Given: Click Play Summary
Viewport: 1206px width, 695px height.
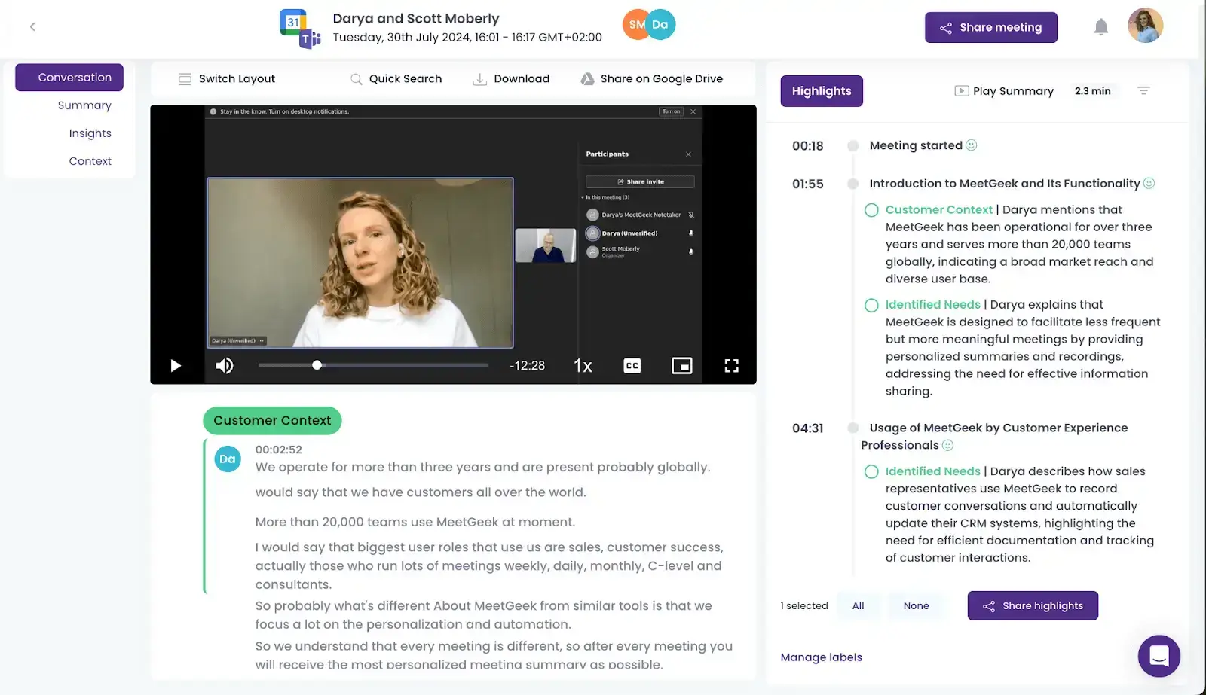Looking at the screenshot, I should 1004,91.
